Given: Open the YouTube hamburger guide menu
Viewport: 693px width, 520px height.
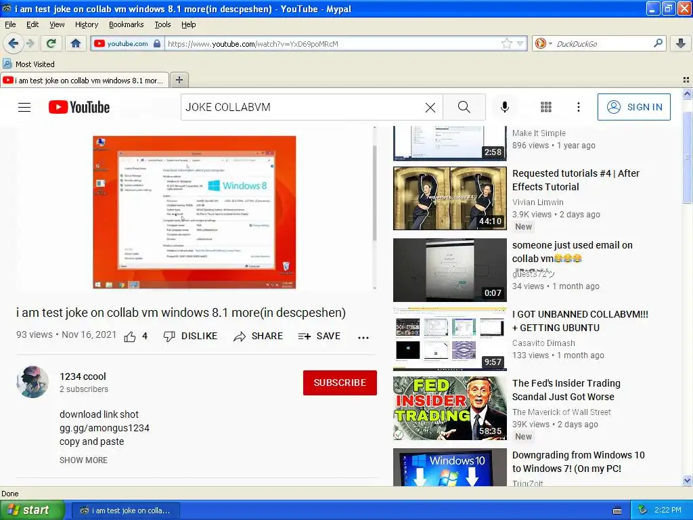Looking at the screenshot, I should point(24,107).
